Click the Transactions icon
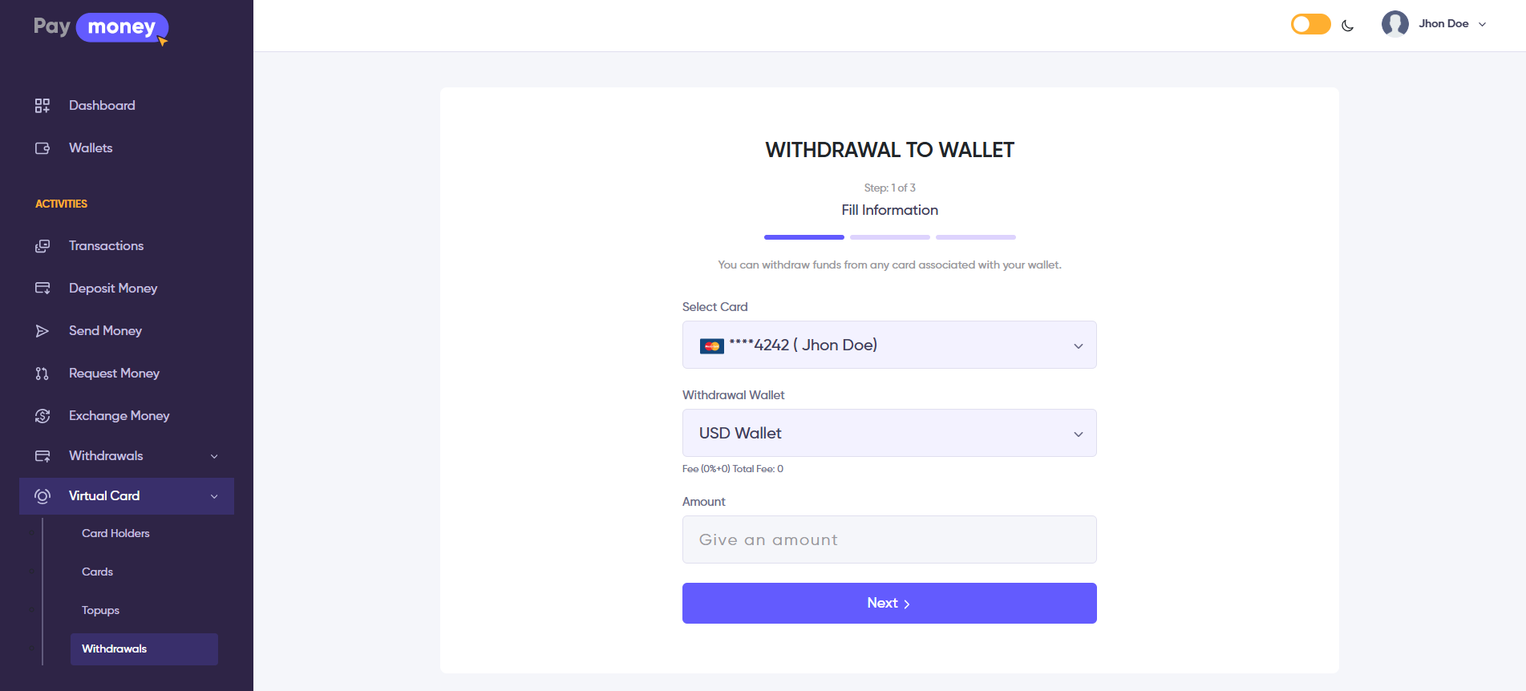Viewport: 1526px width, 691px height. tap(43, 246)
